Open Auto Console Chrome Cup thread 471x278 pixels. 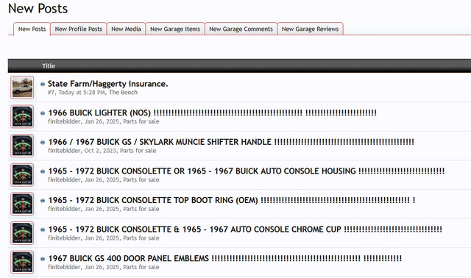(245, 229)
